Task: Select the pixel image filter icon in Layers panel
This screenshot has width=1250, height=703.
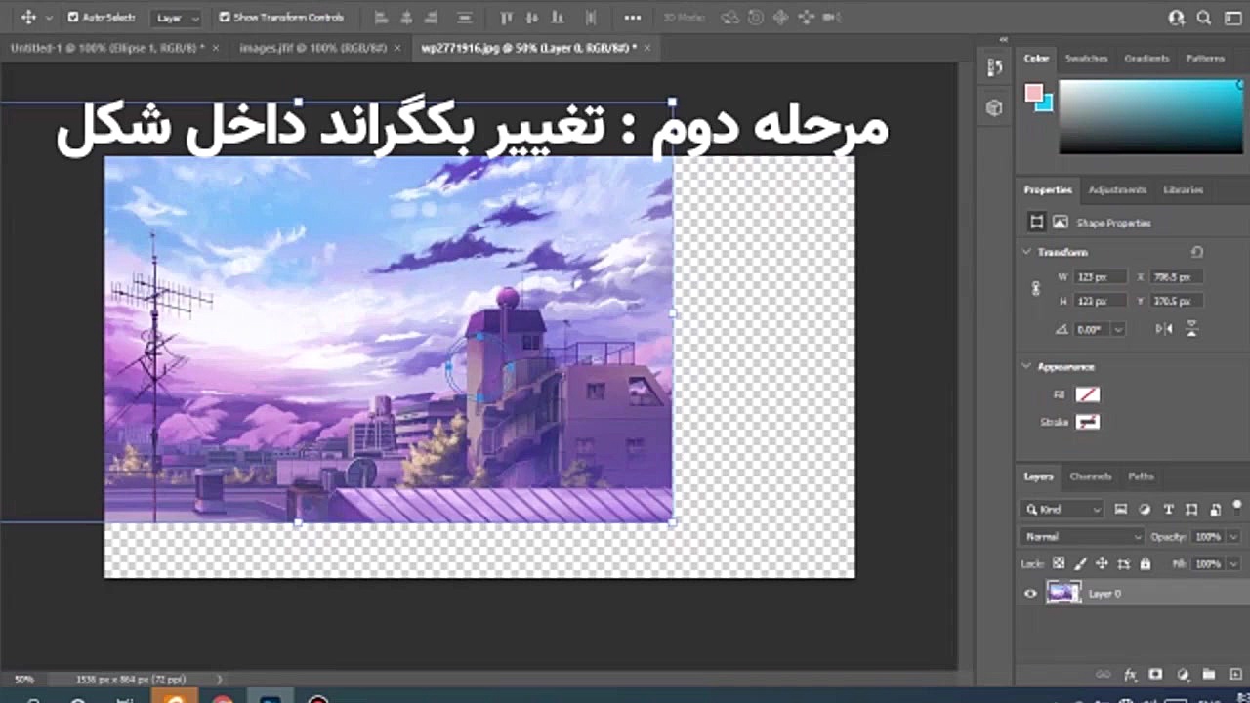Action: [x=1121, y=510]
